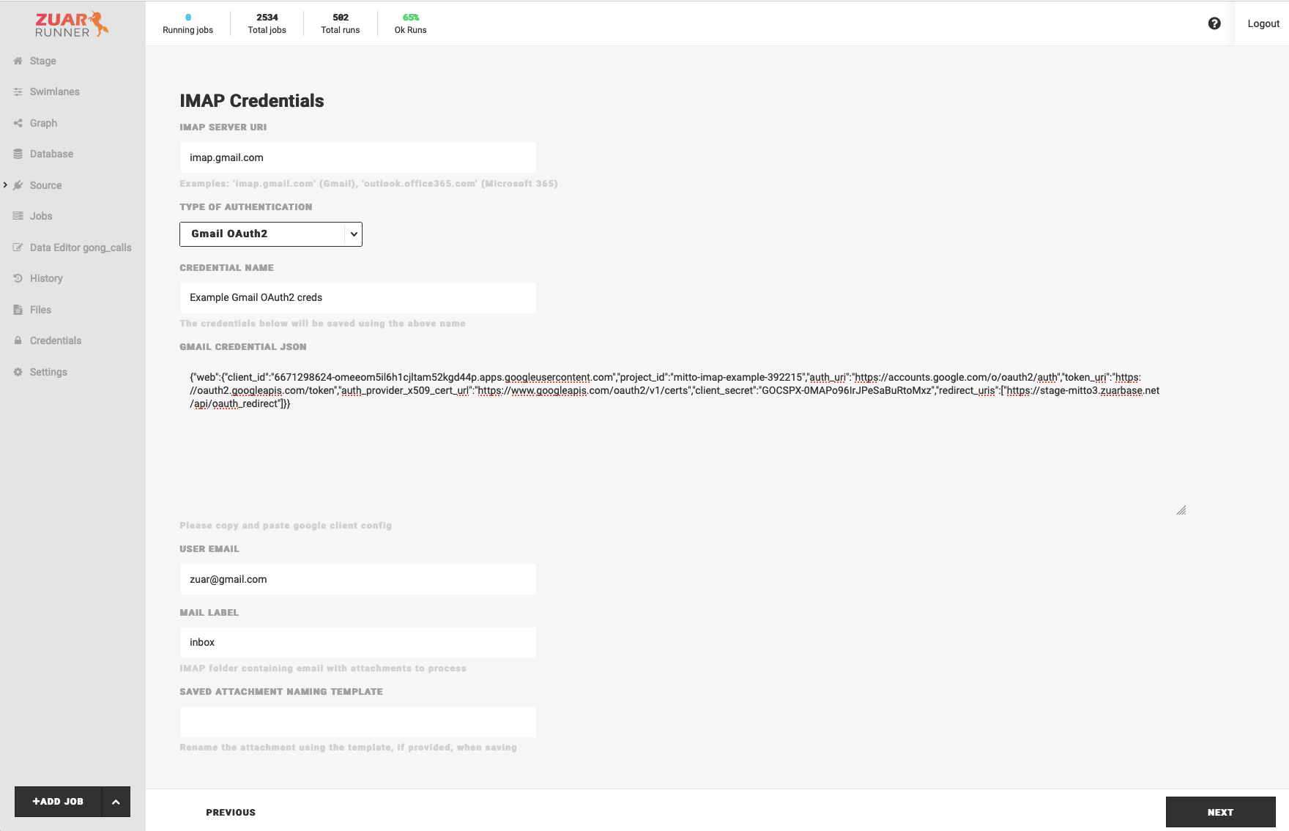The height and width of the screenshot is (831, 1289).
Task: Click 'Rename the attachment using the template' hint
Action: tap(348, 748)
